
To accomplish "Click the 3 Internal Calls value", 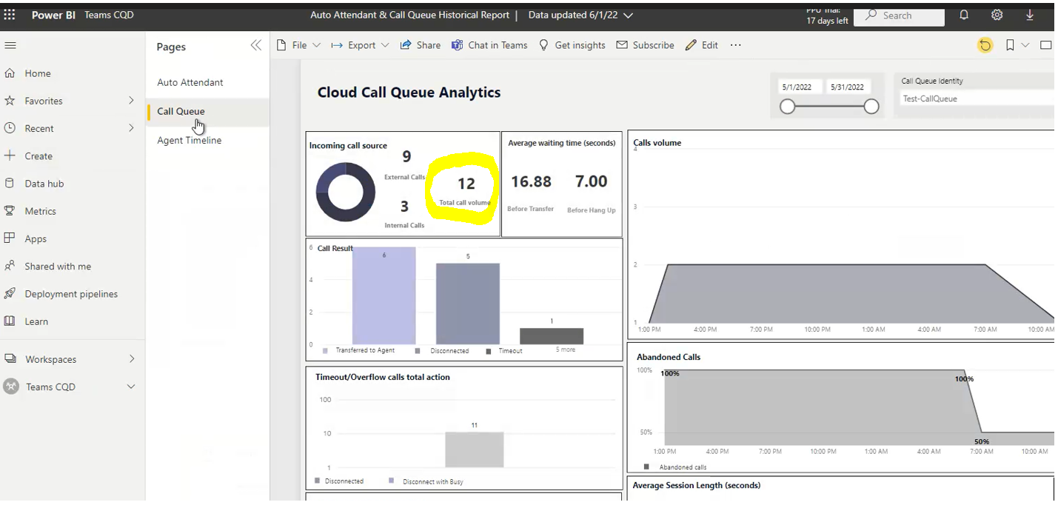I will click(404, 207).
